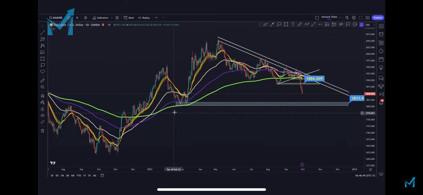Select the crosshair cursor tool
Image resolution: width=423 pixels, height=195 pixels.
(43, 26)
